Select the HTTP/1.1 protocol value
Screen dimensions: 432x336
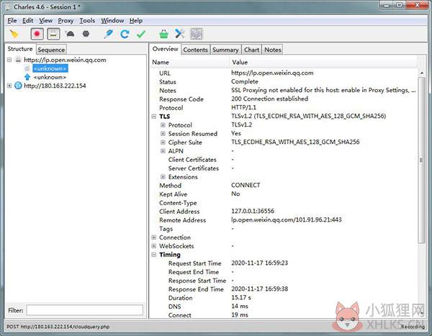pyautogui.click(x=243, y=107)
